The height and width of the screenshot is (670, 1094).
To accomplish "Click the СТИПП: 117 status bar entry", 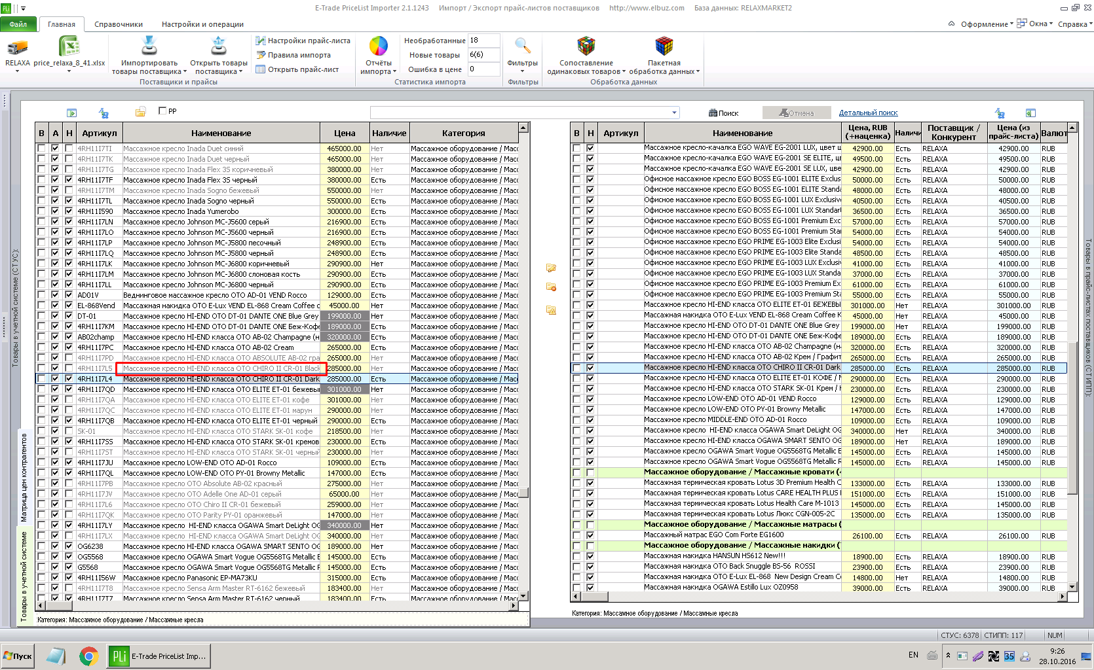I will tap(1003, 635).
